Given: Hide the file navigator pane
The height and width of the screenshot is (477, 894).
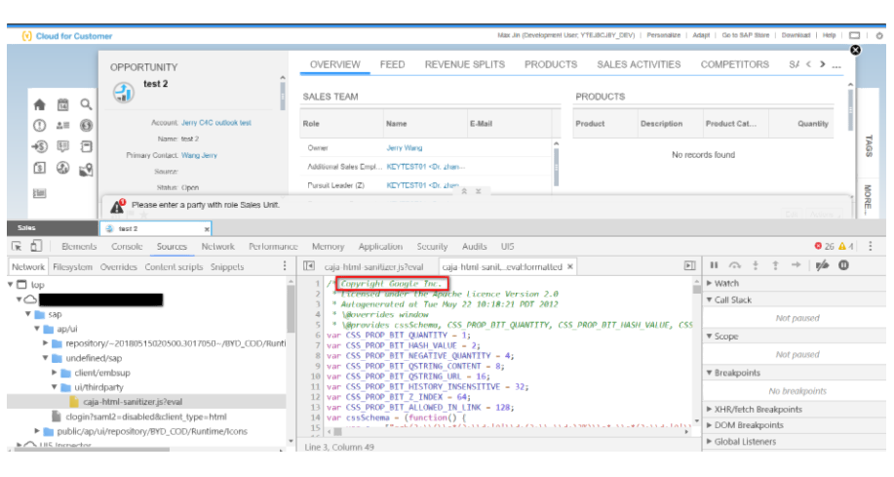Looking at the screenshot, I should pos(308,266).
